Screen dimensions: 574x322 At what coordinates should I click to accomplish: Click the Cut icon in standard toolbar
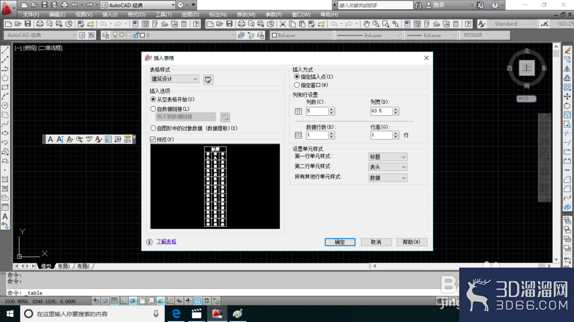click(x=282, y=23)
